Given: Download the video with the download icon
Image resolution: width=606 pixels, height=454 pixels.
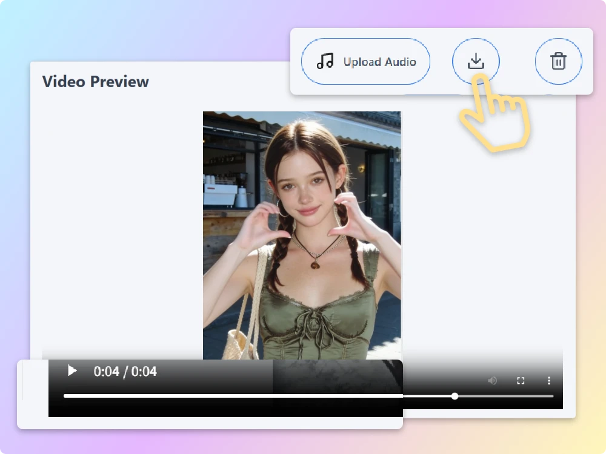Looking at the screenshot, I should tap(476, 61).
